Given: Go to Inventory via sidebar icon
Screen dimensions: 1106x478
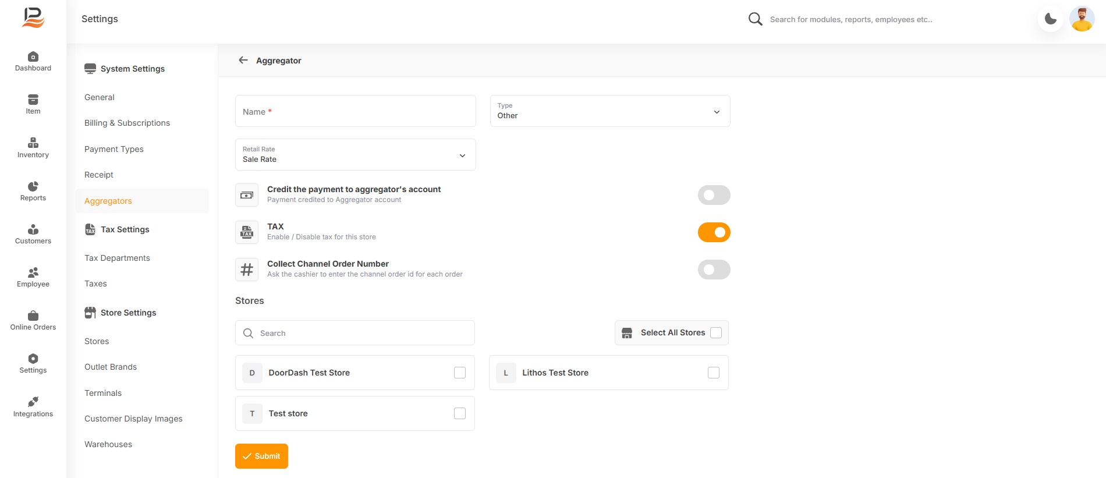Looking at the screenshot, I should pyautogui.click(x=33, y=143).
